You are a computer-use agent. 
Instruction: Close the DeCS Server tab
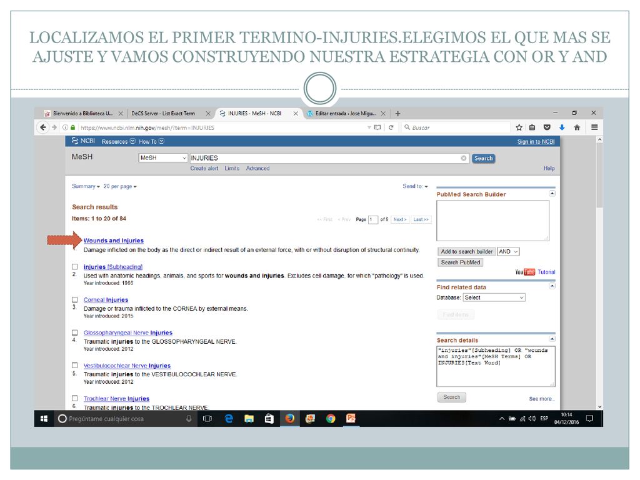[x=208, y=114]
